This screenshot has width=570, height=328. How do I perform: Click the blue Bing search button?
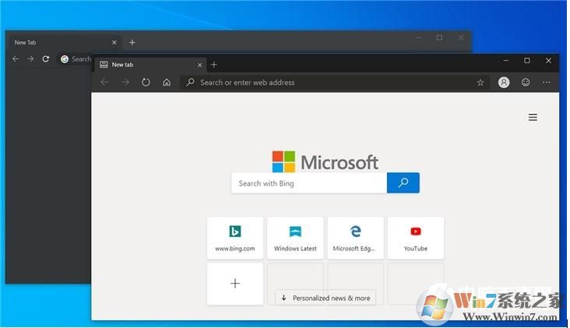coord(403,183)
